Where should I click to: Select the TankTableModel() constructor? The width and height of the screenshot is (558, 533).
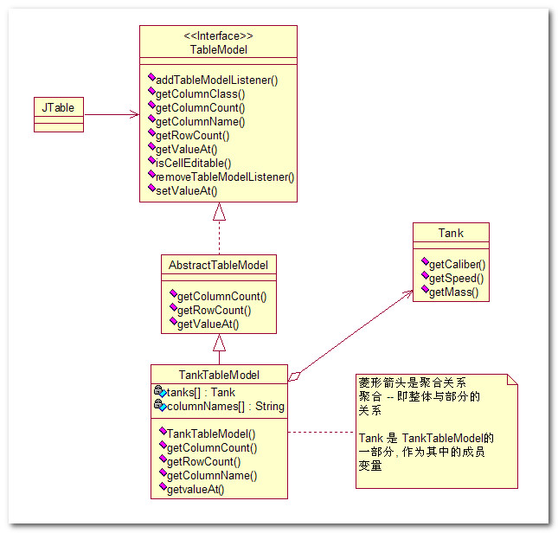click(211, 434)
